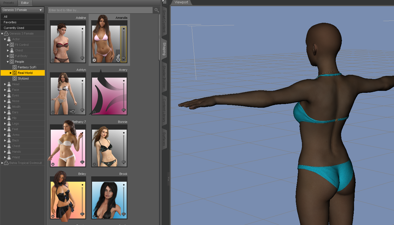Viewport: 394px width, 225px height.
Task: Increase Bonnie morph with plus icon
Action: coord(124,133)
